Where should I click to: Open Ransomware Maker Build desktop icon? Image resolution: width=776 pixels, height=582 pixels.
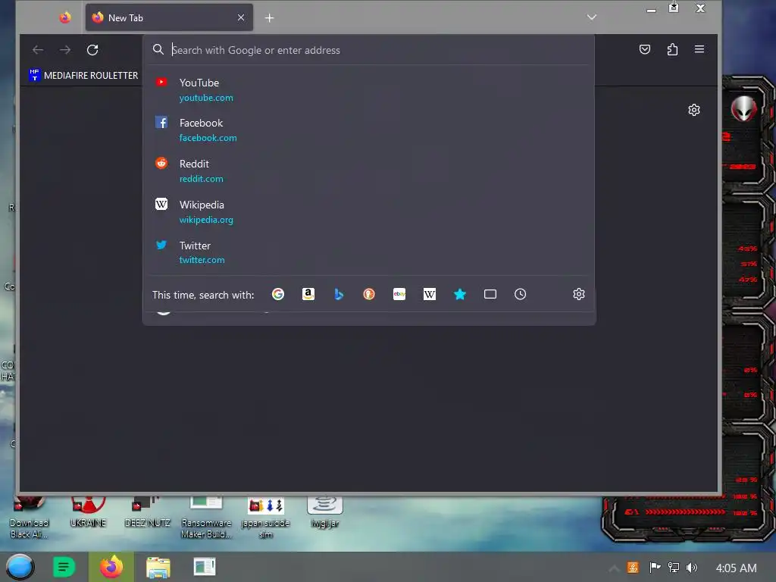(206, 518)
